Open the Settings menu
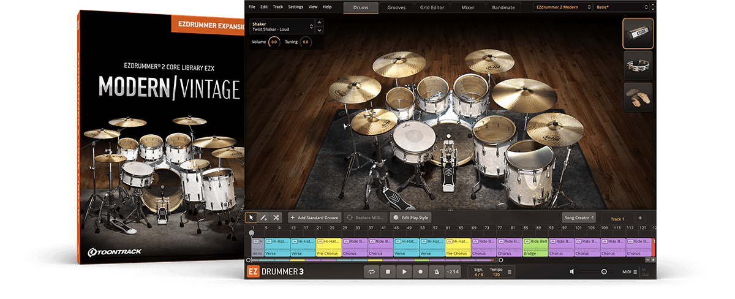This screenshot has width=735, height=299. 295,7
